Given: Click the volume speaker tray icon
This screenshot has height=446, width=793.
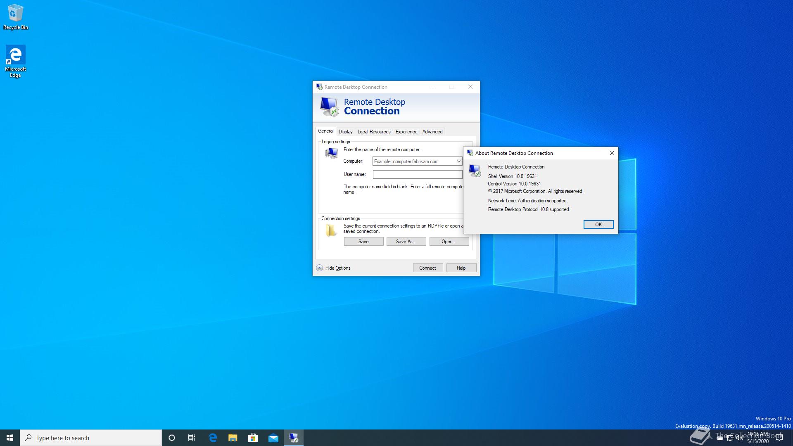Looking at the screenshot, I should (740, 438).
